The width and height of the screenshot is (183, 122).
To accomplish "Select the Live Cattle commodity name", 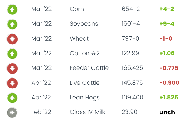I will [84, 83].
